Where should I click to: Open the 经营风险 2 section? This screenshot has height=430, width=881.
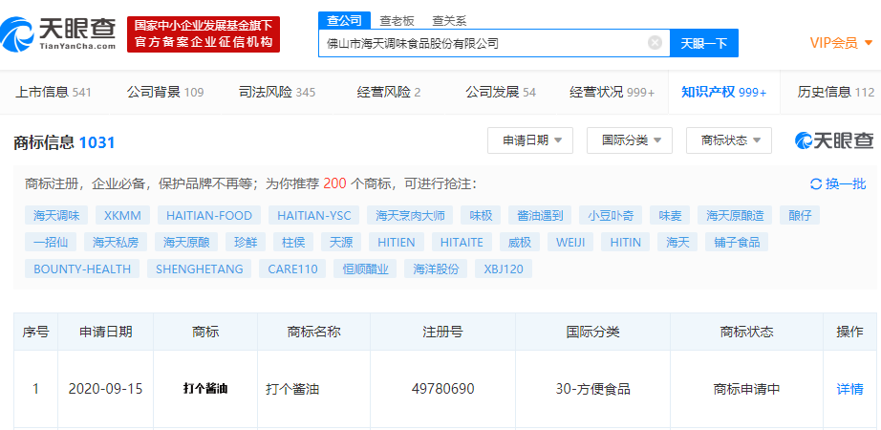pos(389,92)
